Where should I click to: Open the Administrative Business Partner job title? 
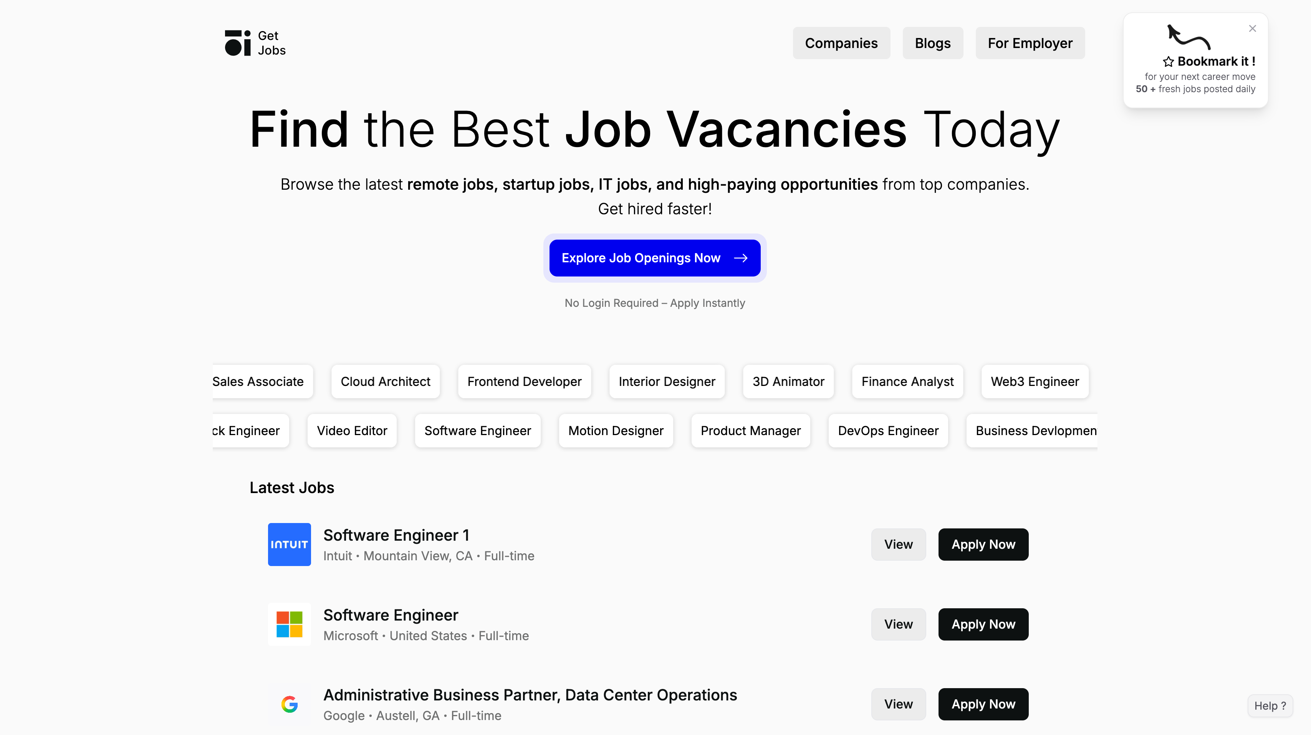coord(530,695)
